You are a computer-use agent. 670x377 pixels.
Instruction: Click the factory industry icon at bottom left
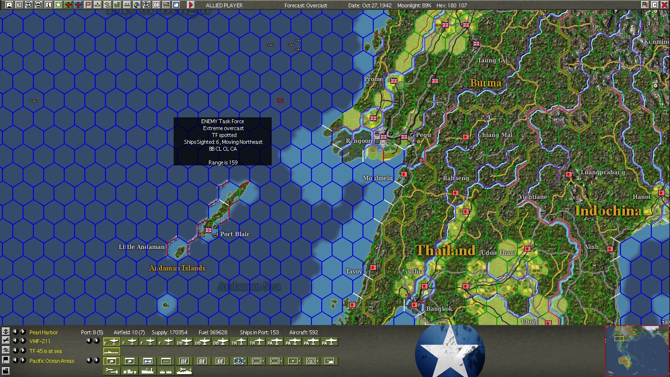click(6, 371)
